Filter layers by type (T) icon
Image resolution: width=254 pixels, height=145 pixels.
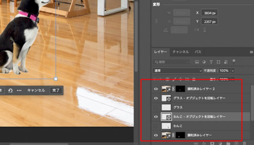click(211, 62)
